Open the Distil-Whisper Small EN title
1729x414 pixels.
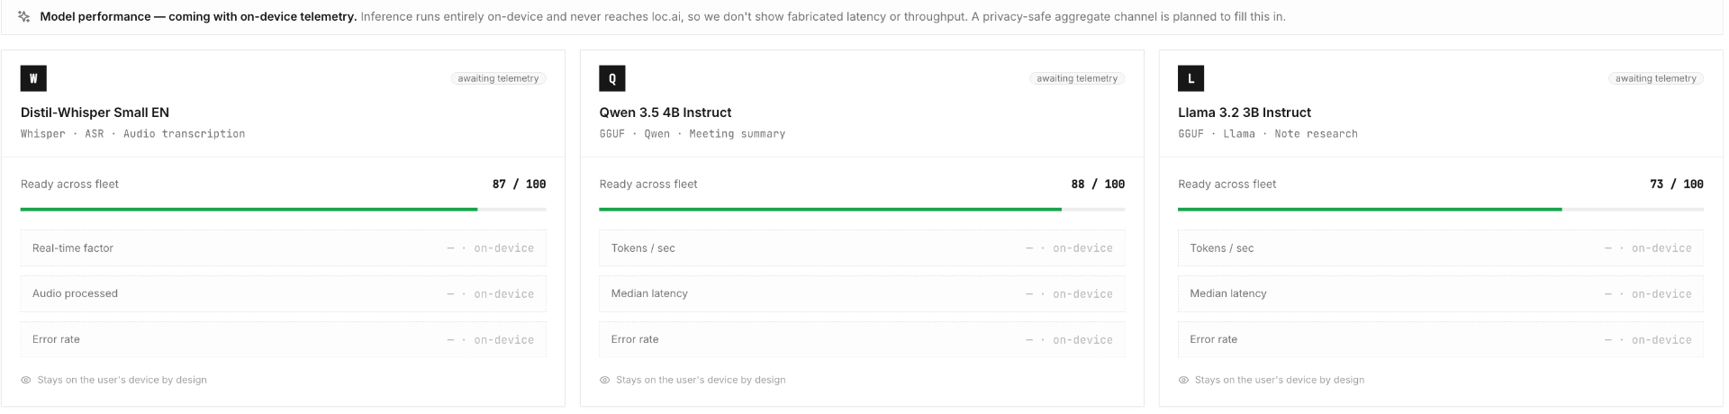95,112
